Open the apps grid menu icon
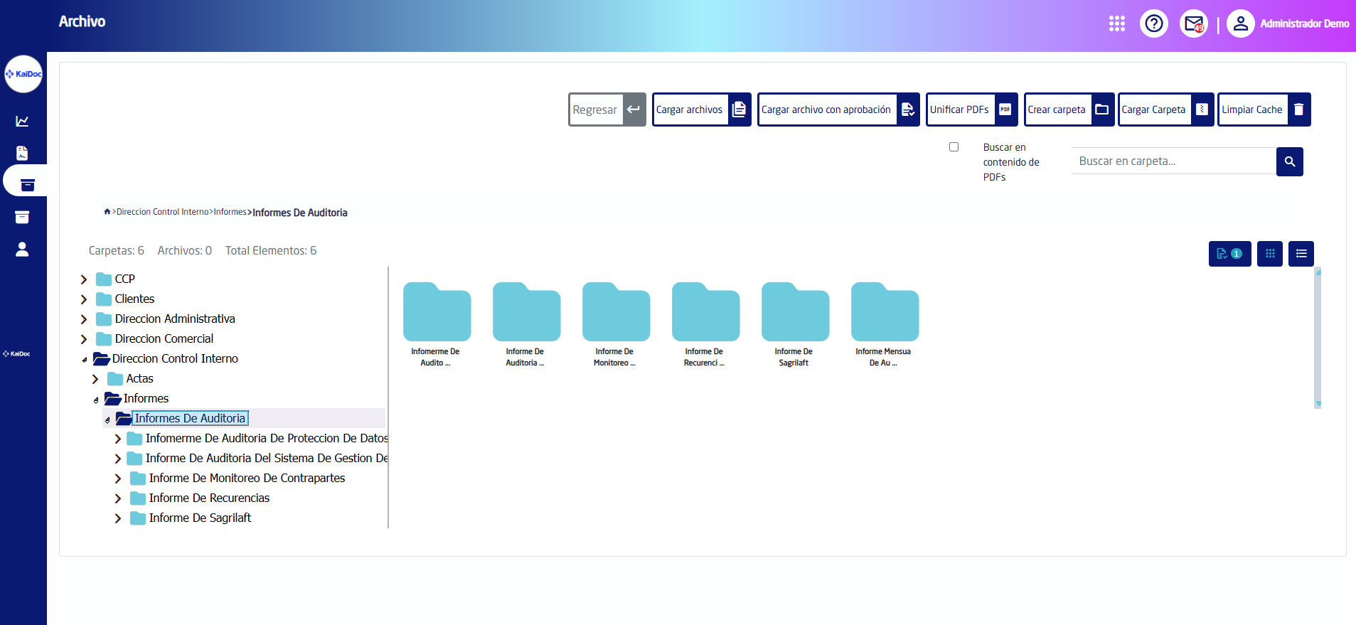The image size is (1356, 625). (x=1116, y=23)
